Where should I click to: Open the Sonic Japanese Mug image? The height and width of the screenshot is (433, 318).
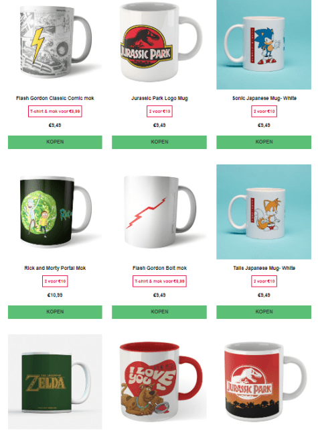[x=264, y=44]
